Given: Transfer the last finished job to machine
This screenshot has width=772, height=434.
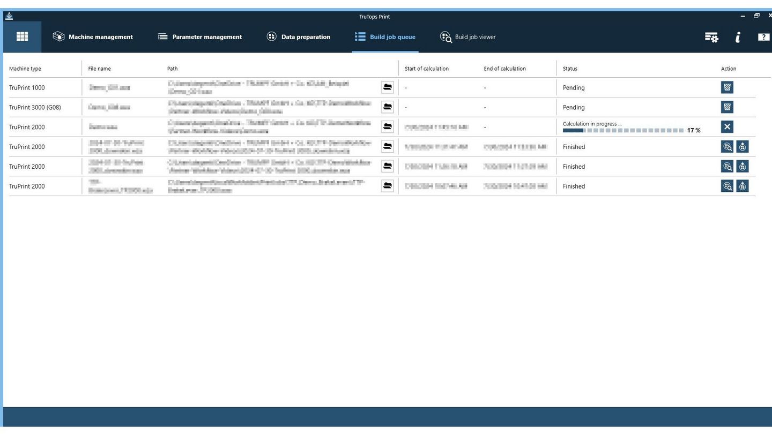Looking at the screenshot, I should tap(743, 186).
